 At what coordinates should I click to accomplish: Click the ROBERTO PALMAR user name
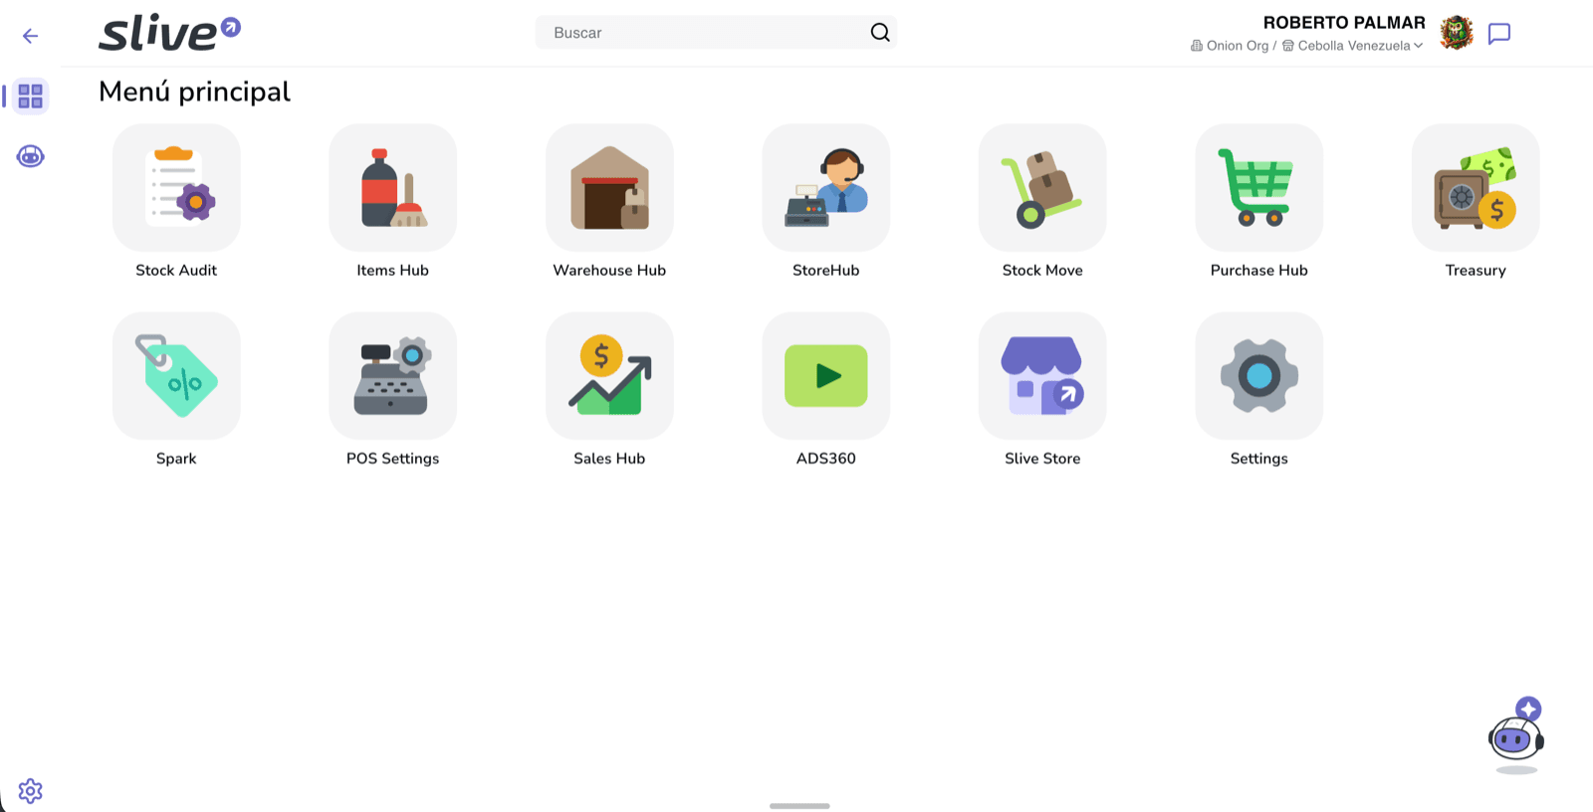[1344, 22]
